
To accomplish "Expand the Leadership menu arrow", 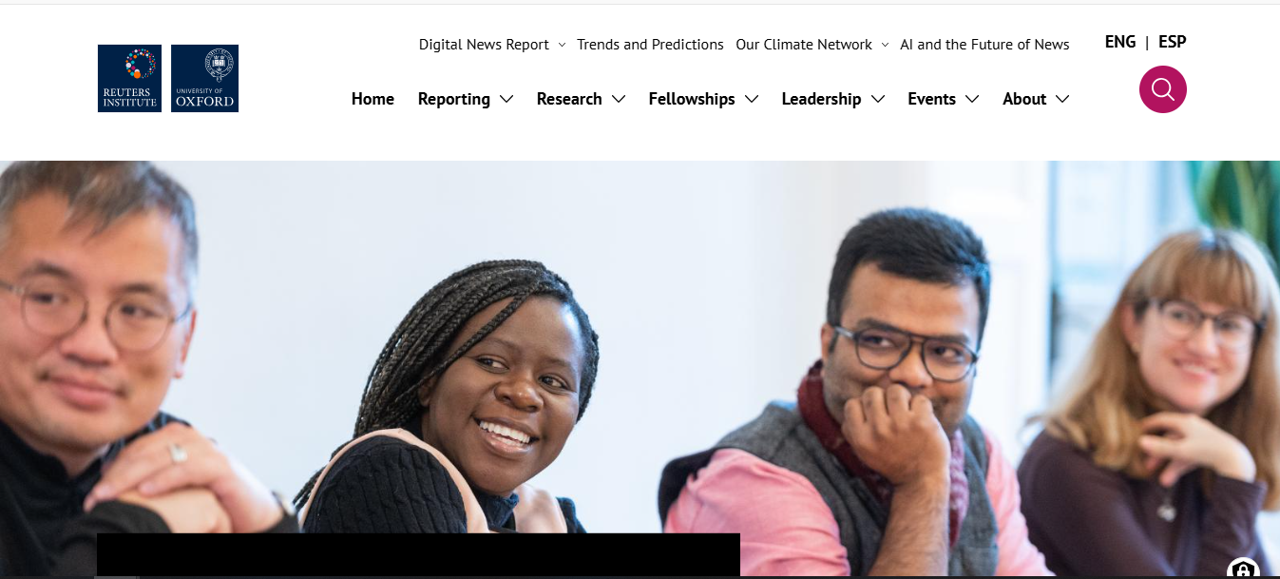I will point(878,99).
